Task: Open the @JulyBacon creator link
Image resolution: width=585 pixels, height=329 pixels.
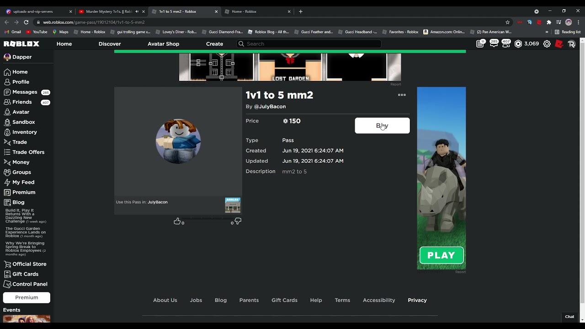Action: coord(270,106)
